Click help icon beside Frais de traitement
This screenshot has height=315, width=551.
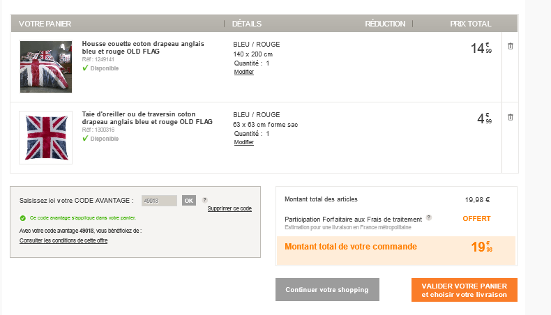pos(429,217)
